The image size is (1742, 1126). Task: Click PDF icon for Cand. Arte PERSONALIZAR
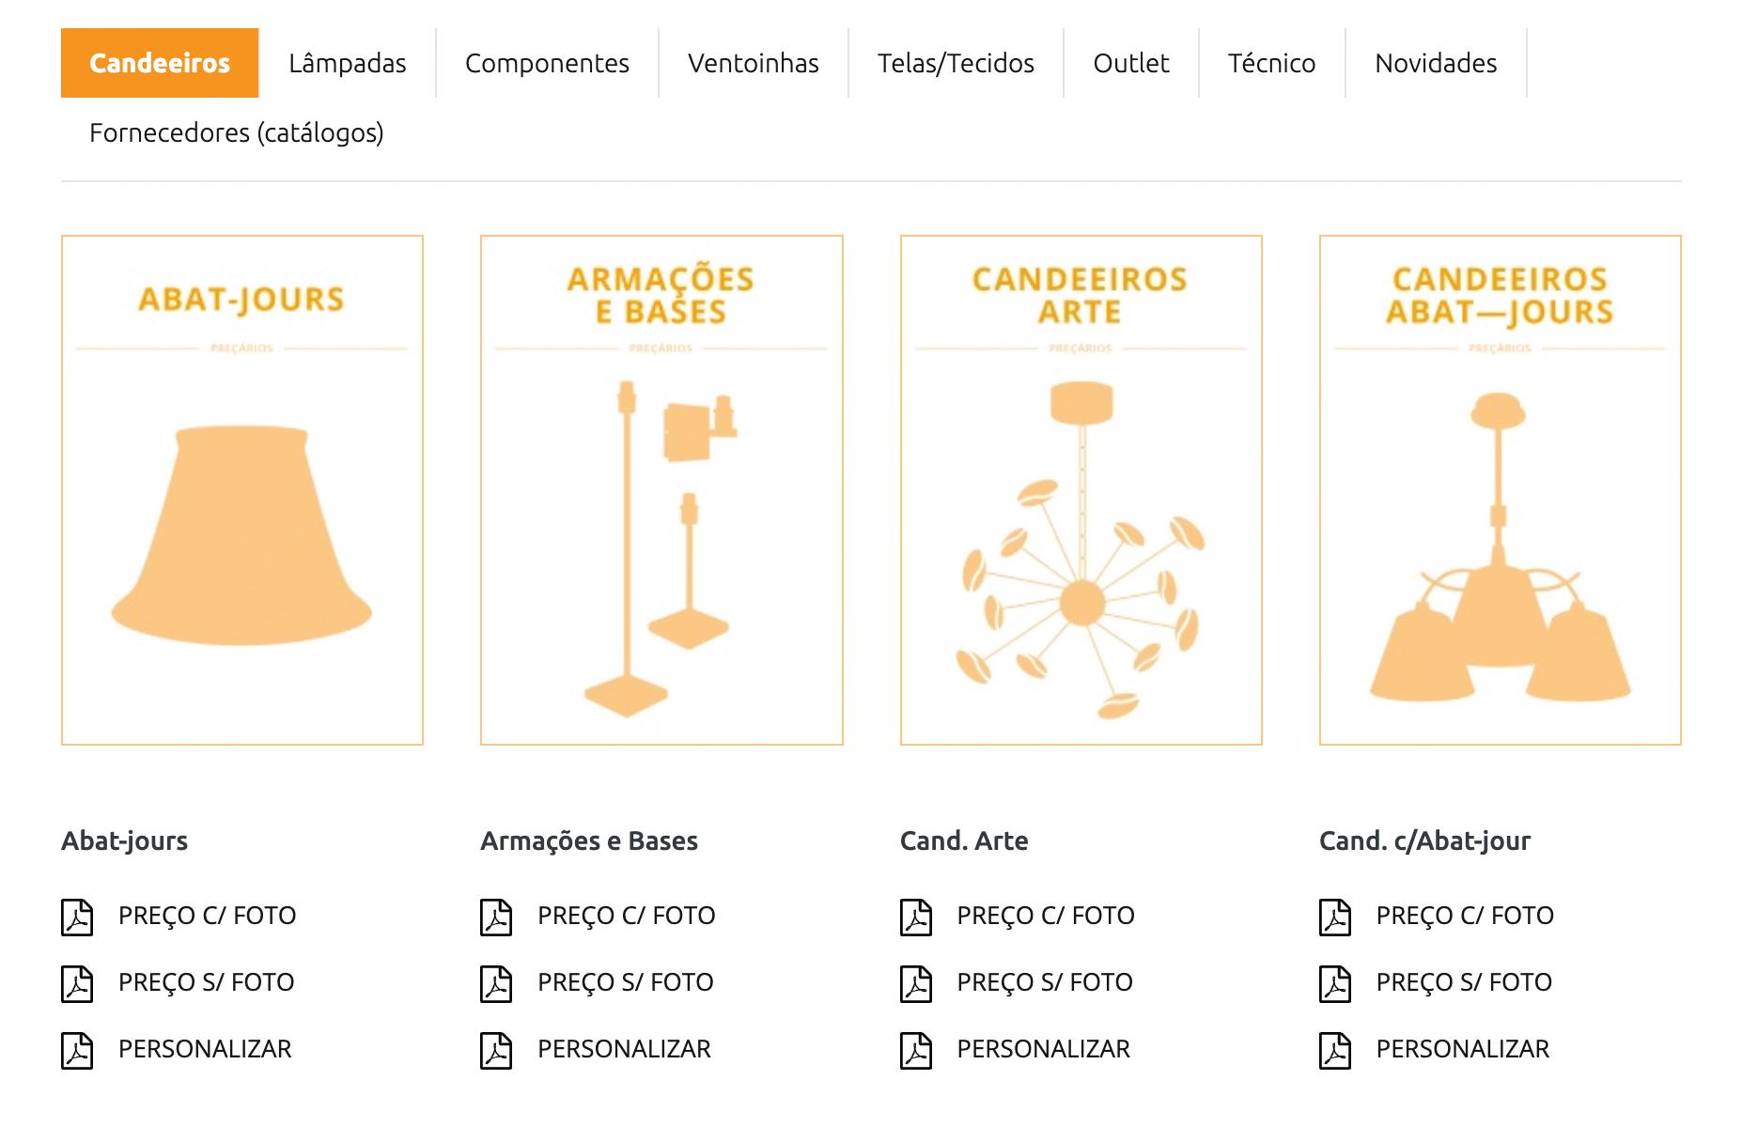[x=916, y=1050]
